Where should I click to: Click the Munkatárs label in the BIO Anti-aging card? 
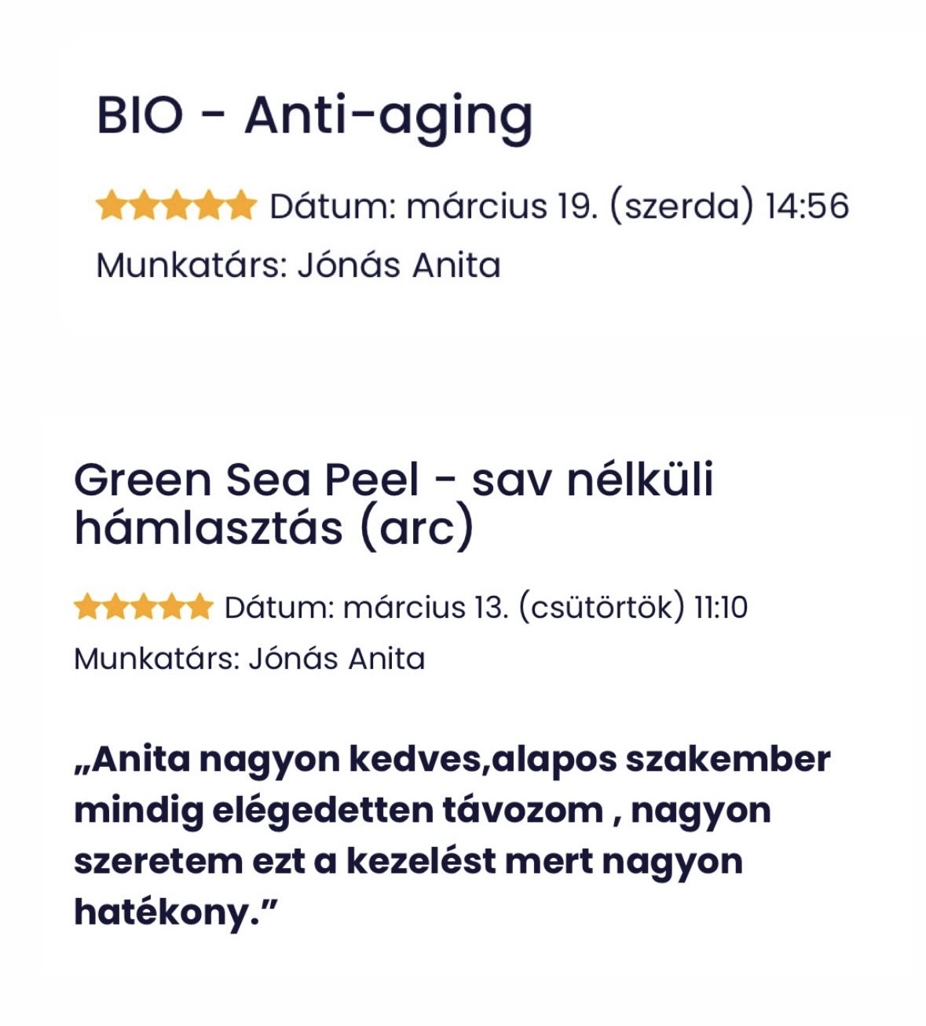188,265
